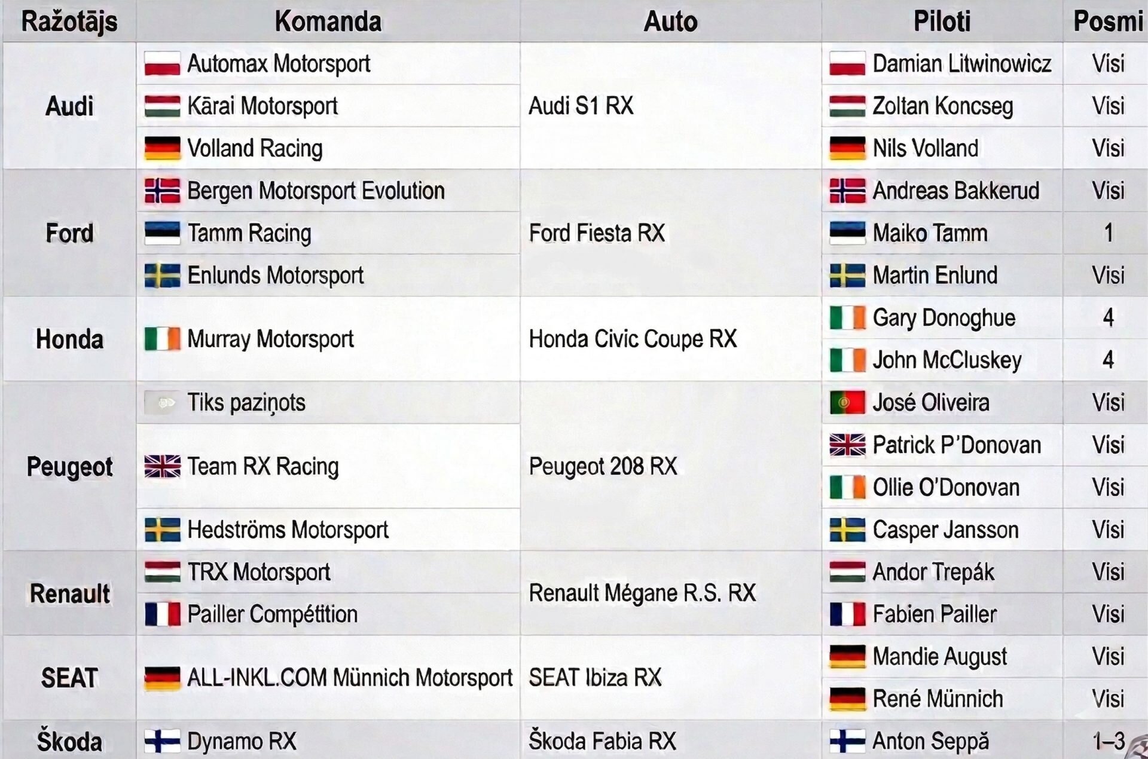Screen dimensions: 1148x759
Task: Open the Renault Mégane R.S. RX link
Action: (x=642, y=593)
